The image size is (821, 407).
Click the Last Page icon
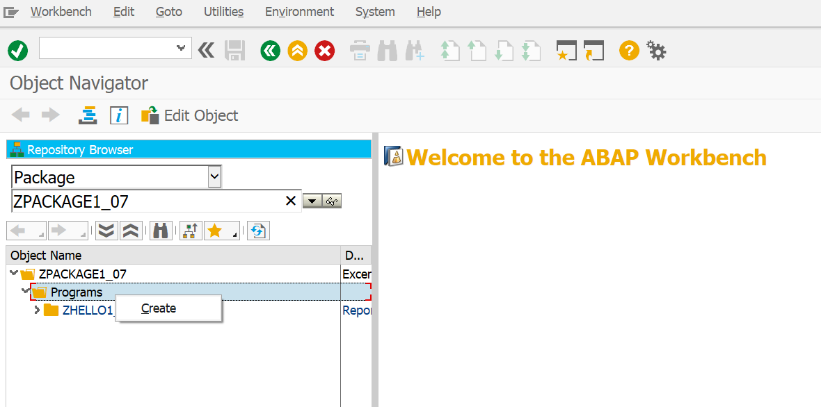coord(532,51)
